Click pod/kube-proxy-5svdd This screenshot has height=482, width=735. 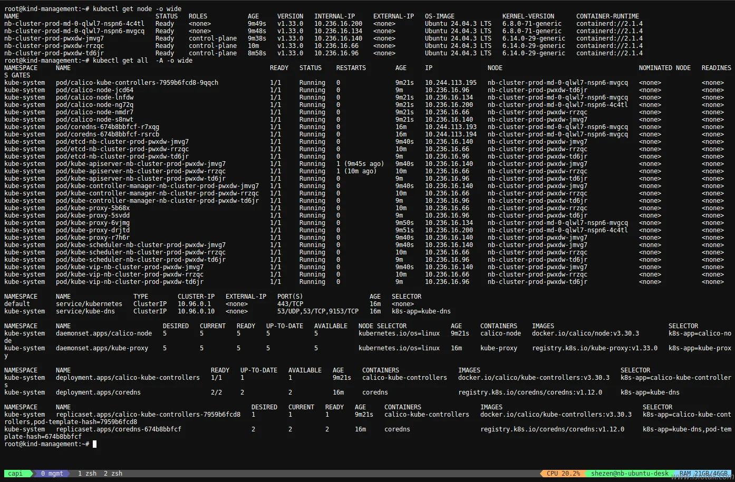click(93, 215)
